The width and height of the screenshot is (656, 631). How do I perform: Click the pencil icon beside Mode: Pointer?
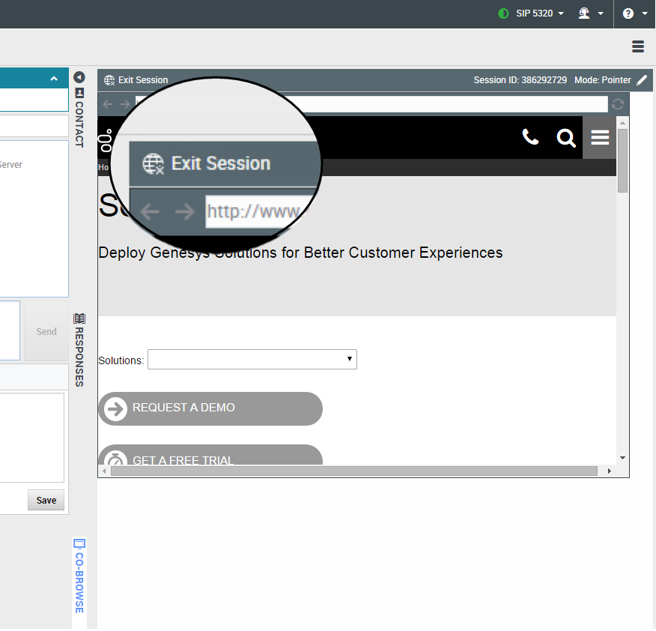[x=642, y=80]
